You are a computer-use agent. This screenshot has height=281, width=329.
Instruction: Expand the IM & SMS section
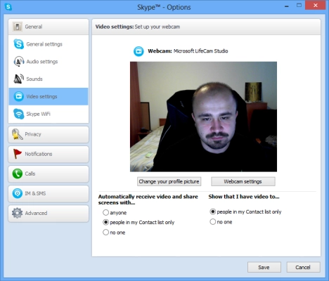(49, 193)
